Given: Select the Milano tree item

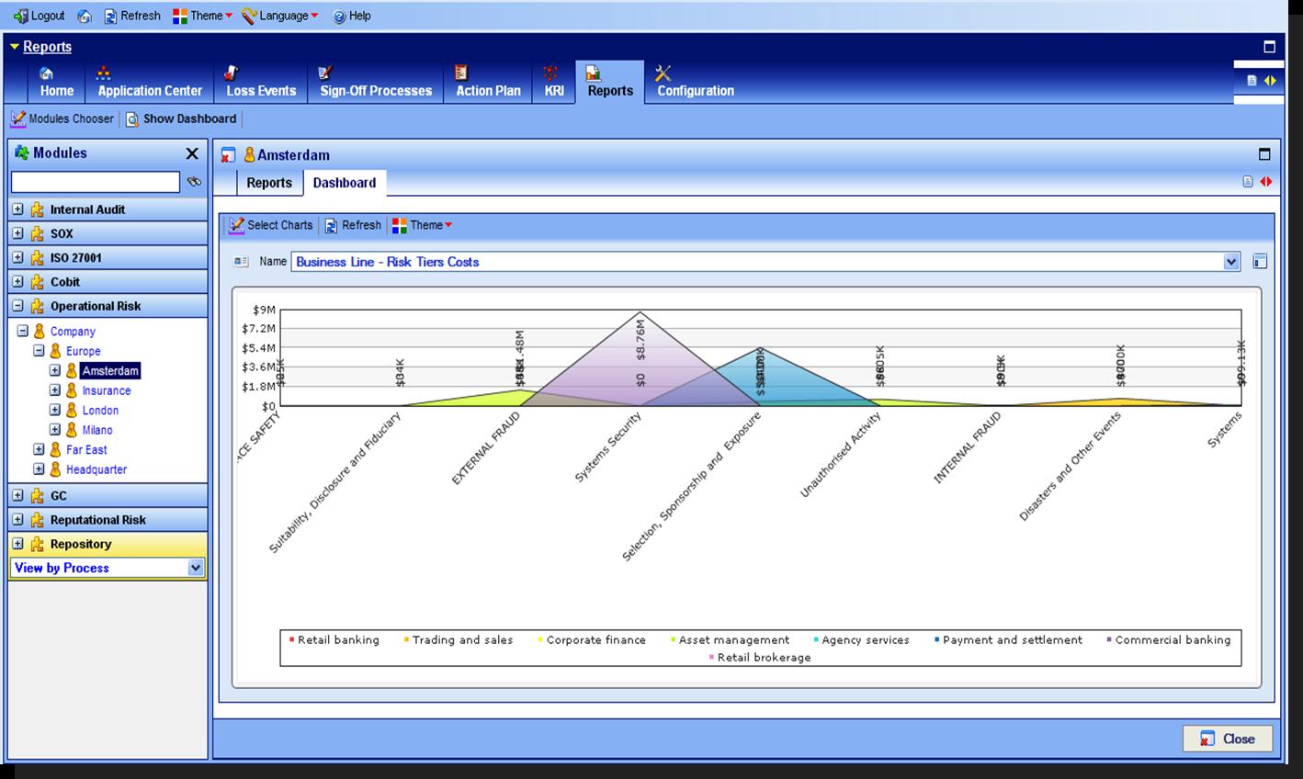Looking at the screenshot, I should tap(97, 430).
